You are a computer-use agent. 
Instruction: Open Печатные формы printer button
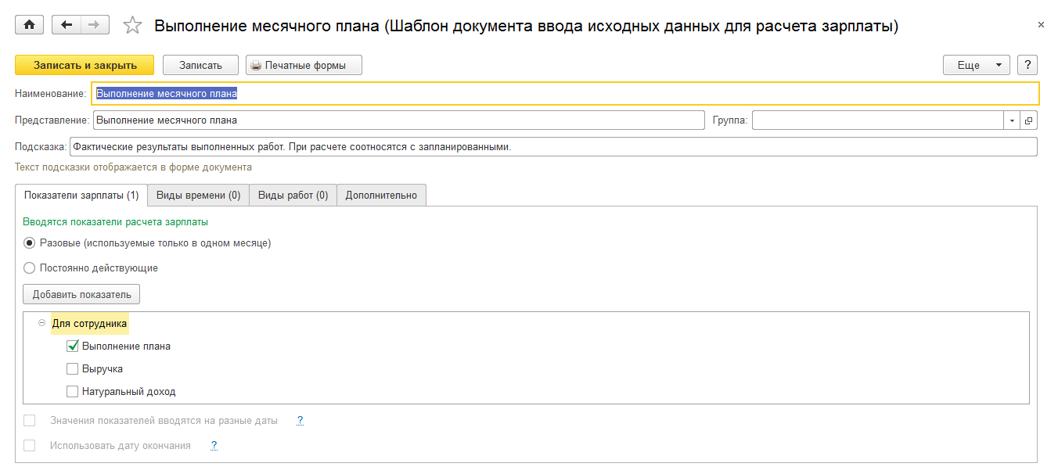point(304,65)
